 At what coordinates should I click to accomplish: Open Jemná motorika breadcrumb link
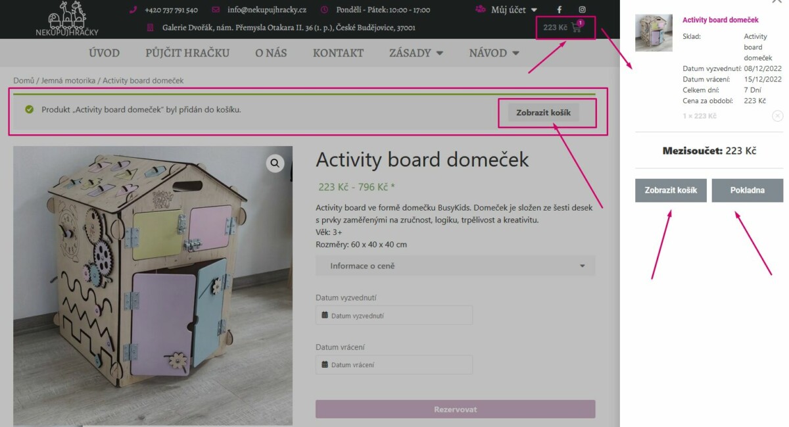68,80
